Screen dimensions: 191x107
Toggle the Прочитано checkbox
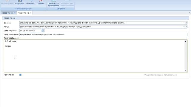pos(20,75)
